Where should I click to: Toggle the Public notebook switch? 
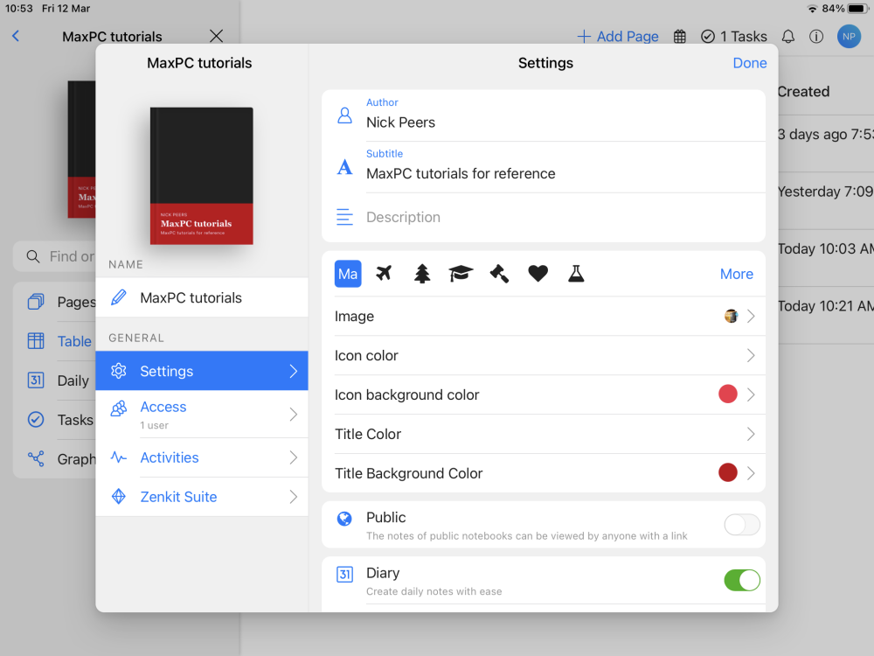[741, 524]
